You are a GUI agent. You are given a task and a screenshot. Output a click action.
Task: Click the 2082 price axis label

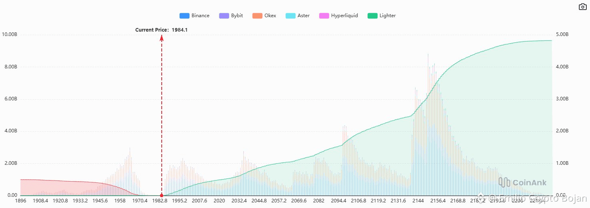pos(319,201)
